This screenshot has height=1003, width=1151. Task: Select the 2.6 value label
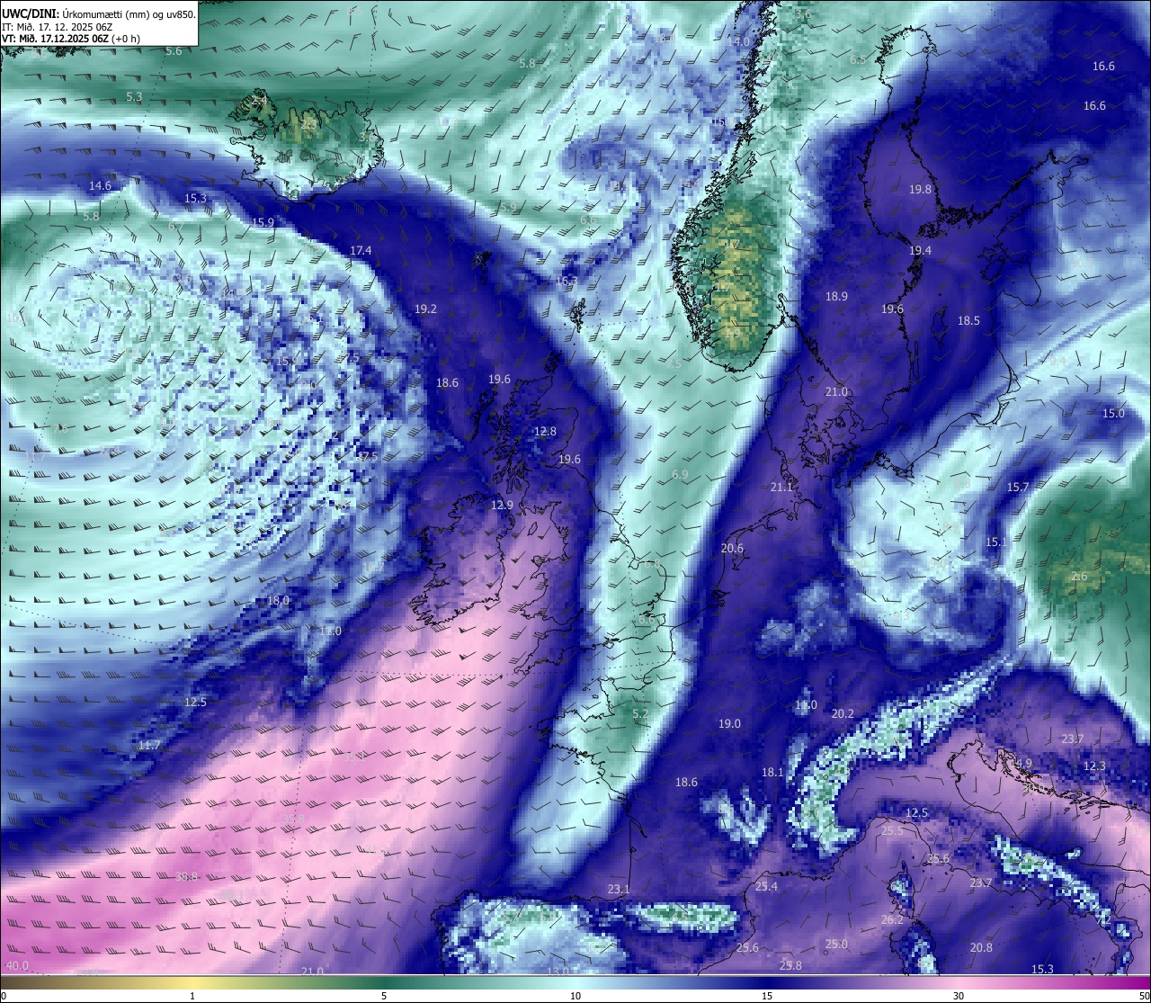click(1080, 577)
